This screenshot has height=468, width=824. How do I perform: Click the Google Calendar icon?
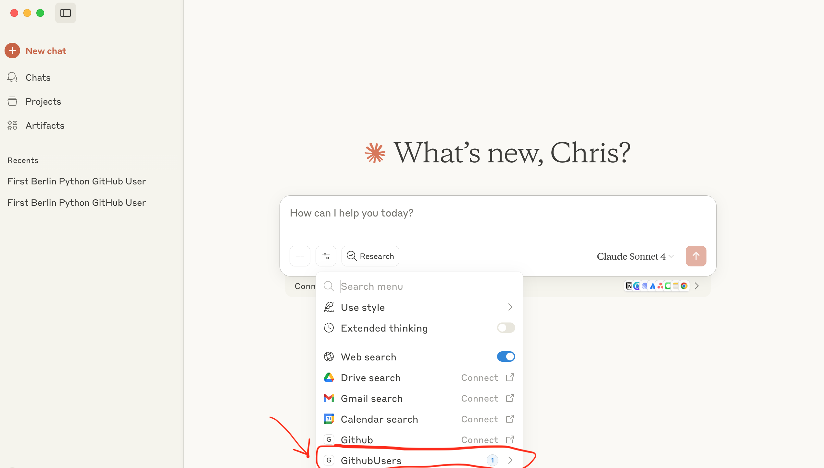[x=329, y=419]
